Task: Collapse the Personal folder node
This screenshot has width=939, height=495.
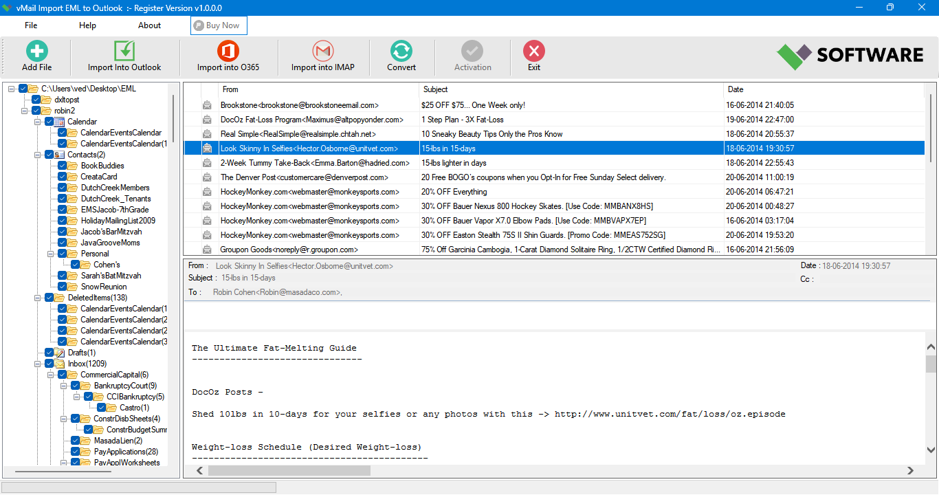Action: 51,254
